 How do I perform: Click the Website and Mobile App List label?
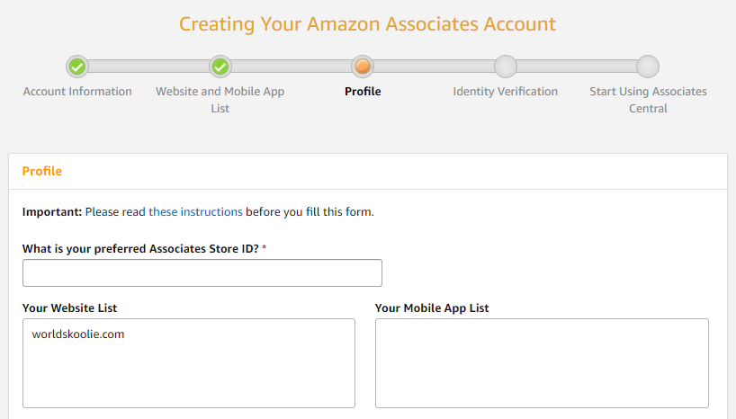[x=220, y=100]
